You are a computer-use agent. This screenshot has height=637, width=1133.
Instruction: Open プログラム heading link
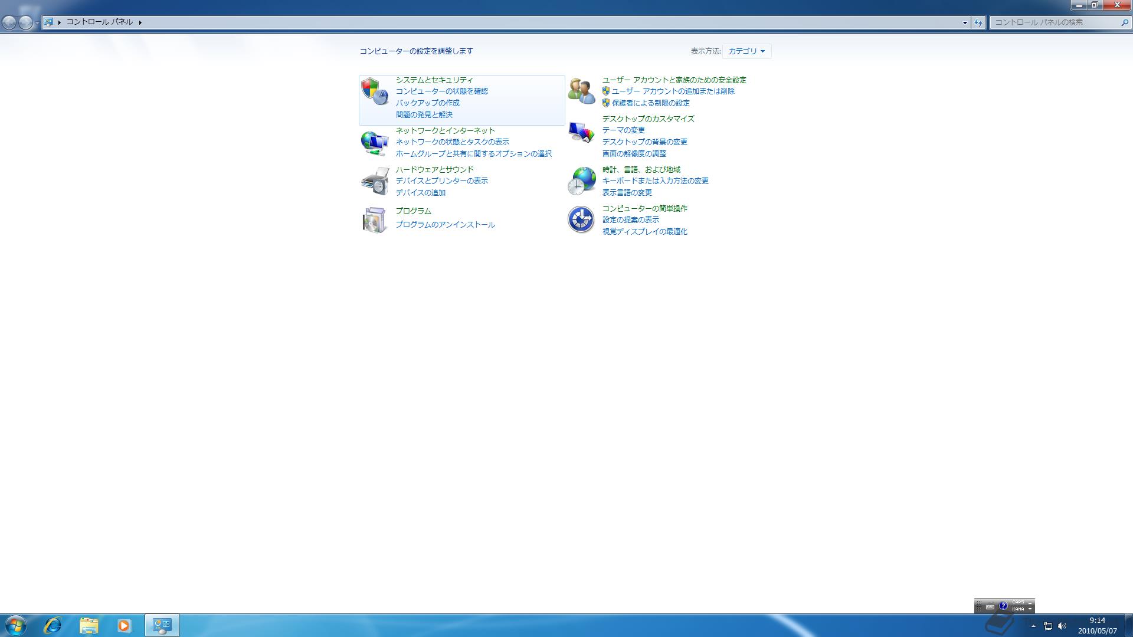[x=413, y=211]
